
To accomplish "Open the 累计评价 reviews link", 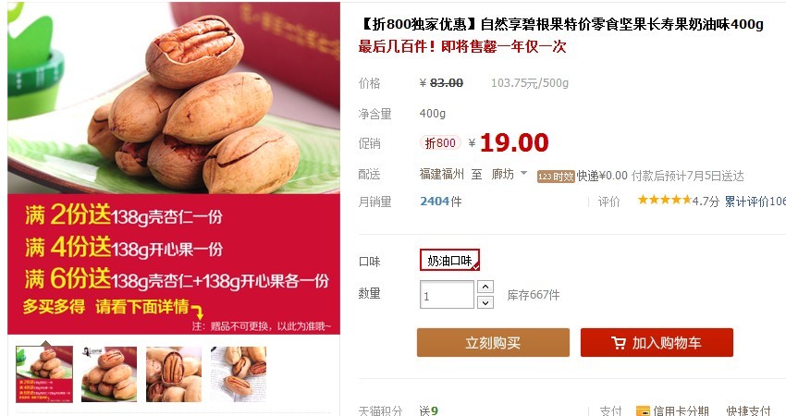I will [x=755, y=202].
